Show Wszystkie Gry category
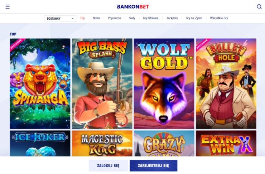The image size is (265, 174). (219, 18)
